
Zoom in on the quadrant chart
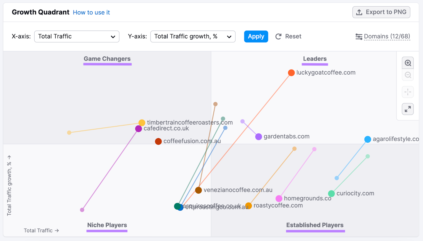click(x=408, y=63)
